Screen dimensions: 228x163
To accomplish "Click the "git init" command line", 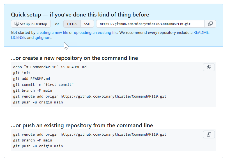I will click(x=22, y=73).
